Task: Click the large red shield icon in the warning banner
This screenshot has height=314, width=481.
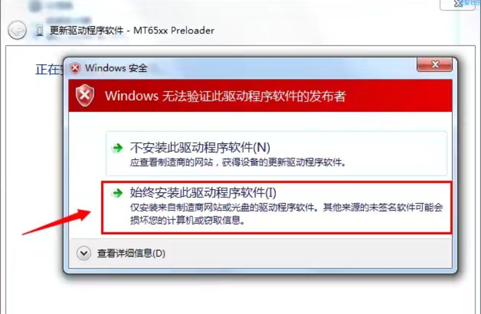Action: (85, 95)
